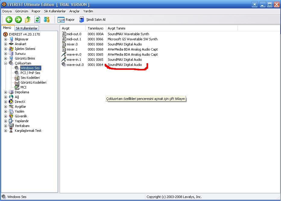This screenshot has height=201, width=281.
Task: Click the two-person users toolbar icon
Action: tap(47, 20)
